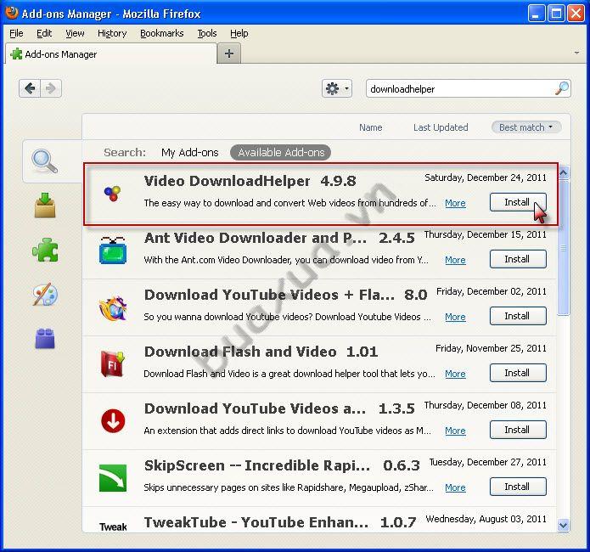Open the Best match sort option
Viewport: 590px width, 552px height.
tap(526, 127)
